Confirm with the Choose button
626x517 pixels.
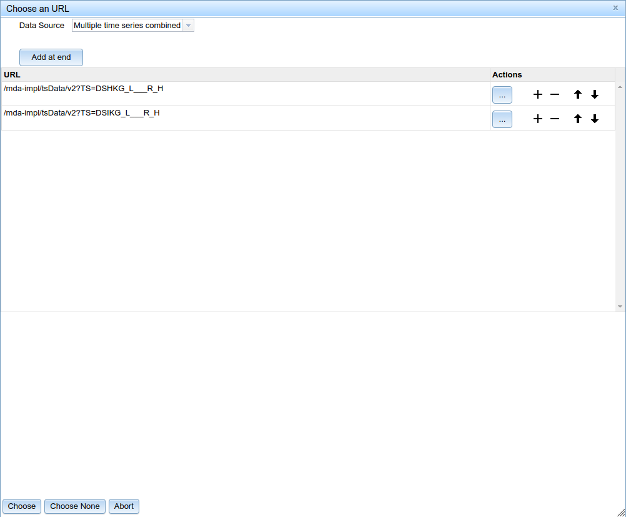[22, 506]
